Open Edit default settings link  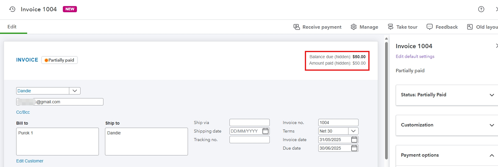415,56
